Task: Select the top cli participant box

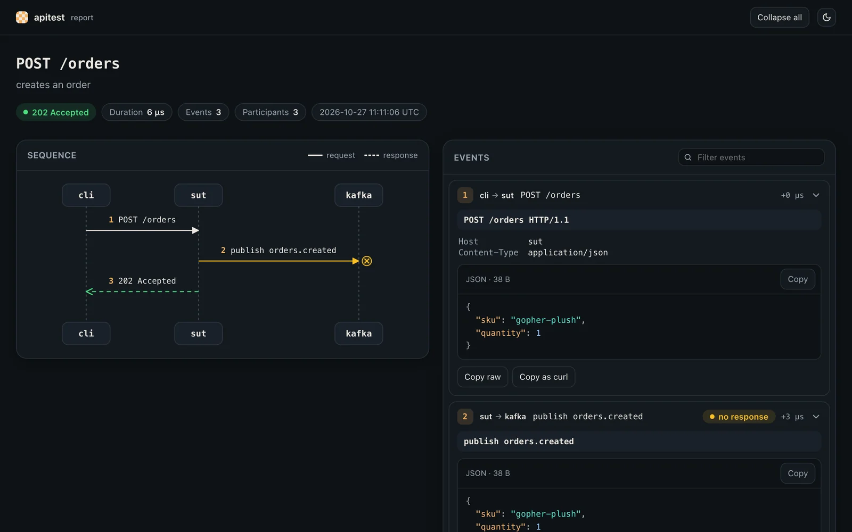Action: 86,195
